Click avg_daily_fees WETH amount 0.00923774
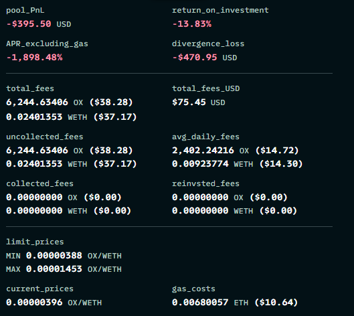The image size is (354, 316). coord(200,164)
